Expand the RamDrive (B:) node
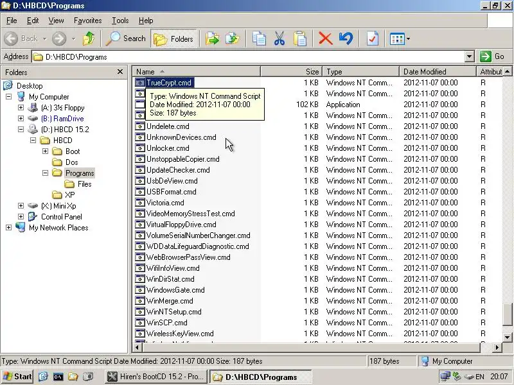Screen dimensions: 514x385 coord(21,118)
